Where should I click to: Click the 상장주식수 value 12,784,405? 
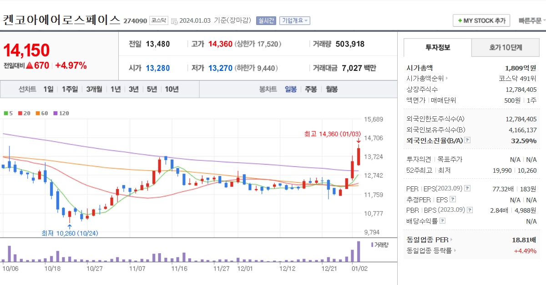pos(521,89)
